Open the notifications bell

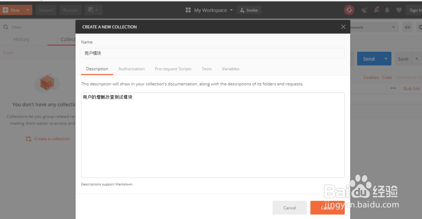tap(387, 10)
